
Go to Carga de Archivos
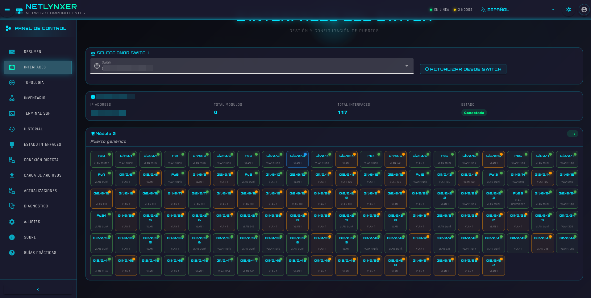click(x=43, y=175)
